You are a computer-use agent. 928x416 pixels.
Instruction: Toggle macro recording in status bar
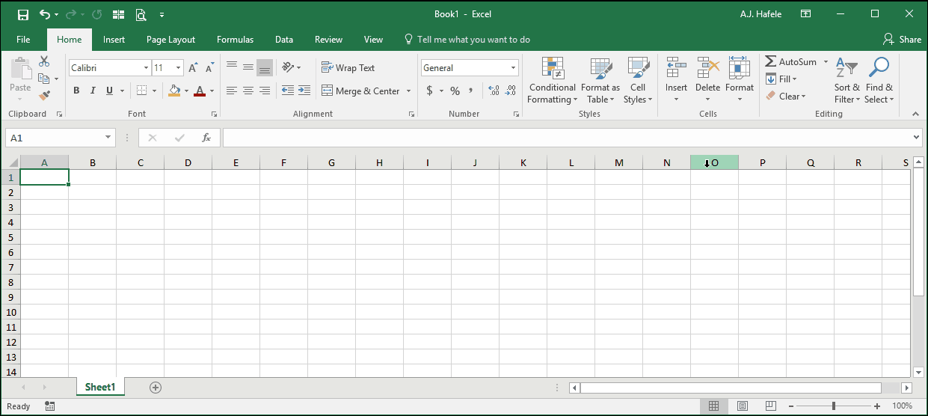tap(49, 406)
